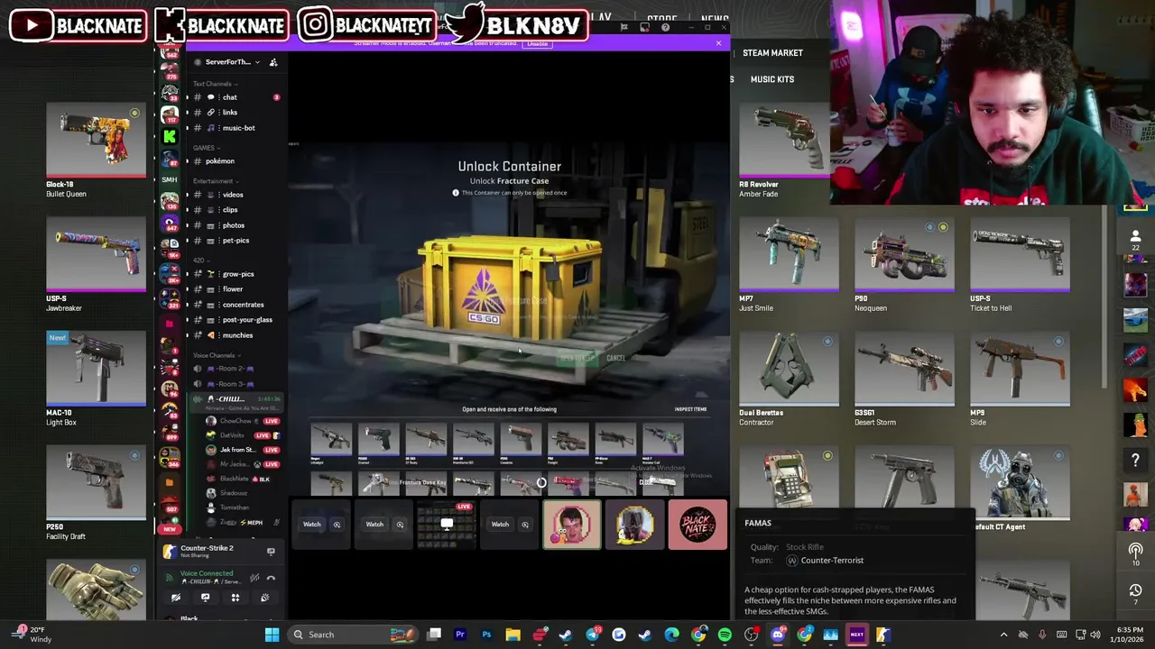Screen dimensions: 1155x649
Task: Open the soundboard button in voice panel
Action: coord(264,598)
